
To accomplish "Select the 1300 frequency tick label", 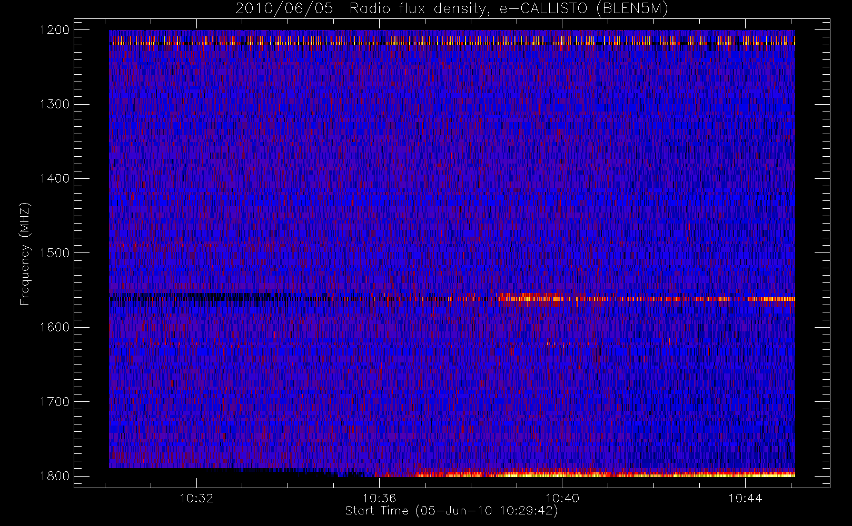I will [55, 104].
